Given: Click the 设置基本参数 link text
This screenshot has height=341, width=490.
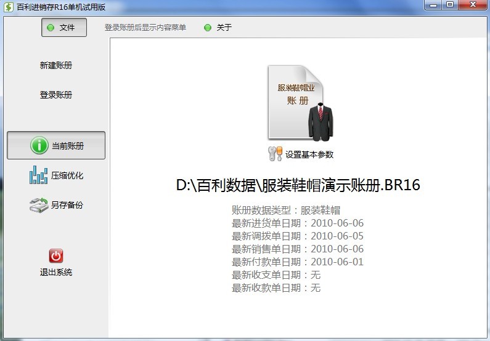Looking at the screenshot, I should (x=309, y=154).
